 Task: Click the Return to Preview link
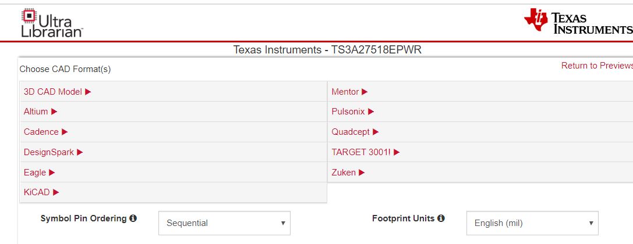point(597,66)
